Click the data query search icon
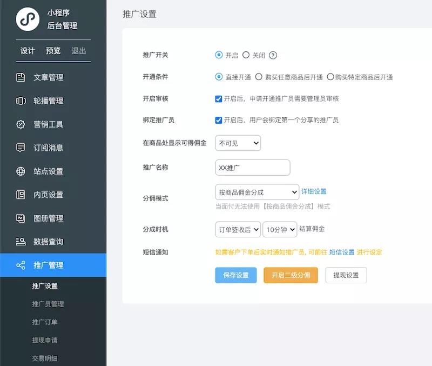Screen dimensions: 432x366 point(21,242)
